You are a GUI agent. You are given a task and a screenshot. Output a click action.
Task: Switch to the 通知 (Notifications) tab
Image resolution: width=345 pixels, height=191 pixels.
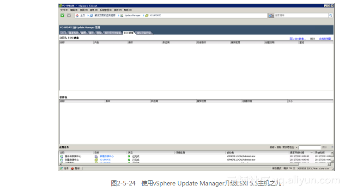click(x=99, y=33)
